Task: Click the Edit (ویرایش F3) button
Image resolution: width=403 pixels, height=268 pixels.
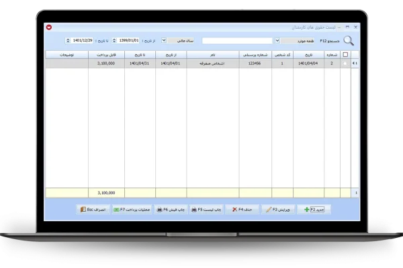Action: coord(277,209)
